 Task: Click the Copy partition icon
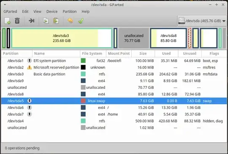46,21
